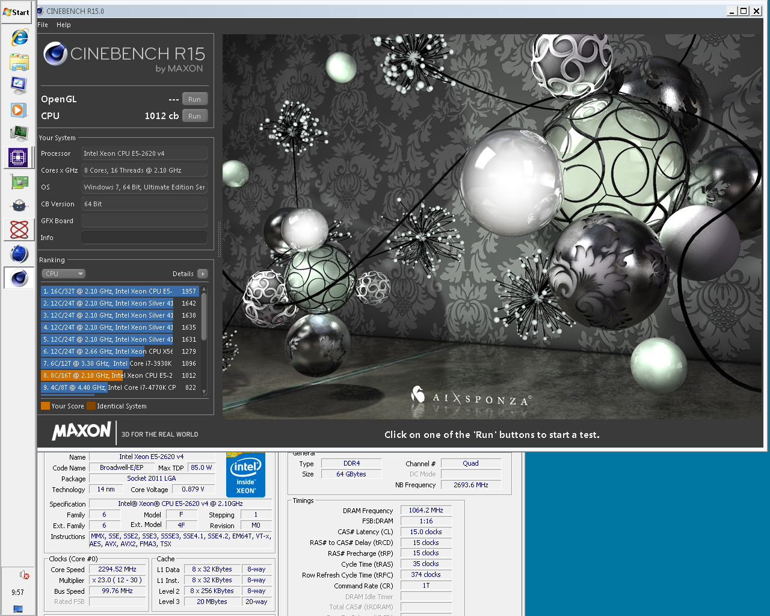
Task: Open Windows Explorer folder icon in taskbar
Action: coord(19,61)
